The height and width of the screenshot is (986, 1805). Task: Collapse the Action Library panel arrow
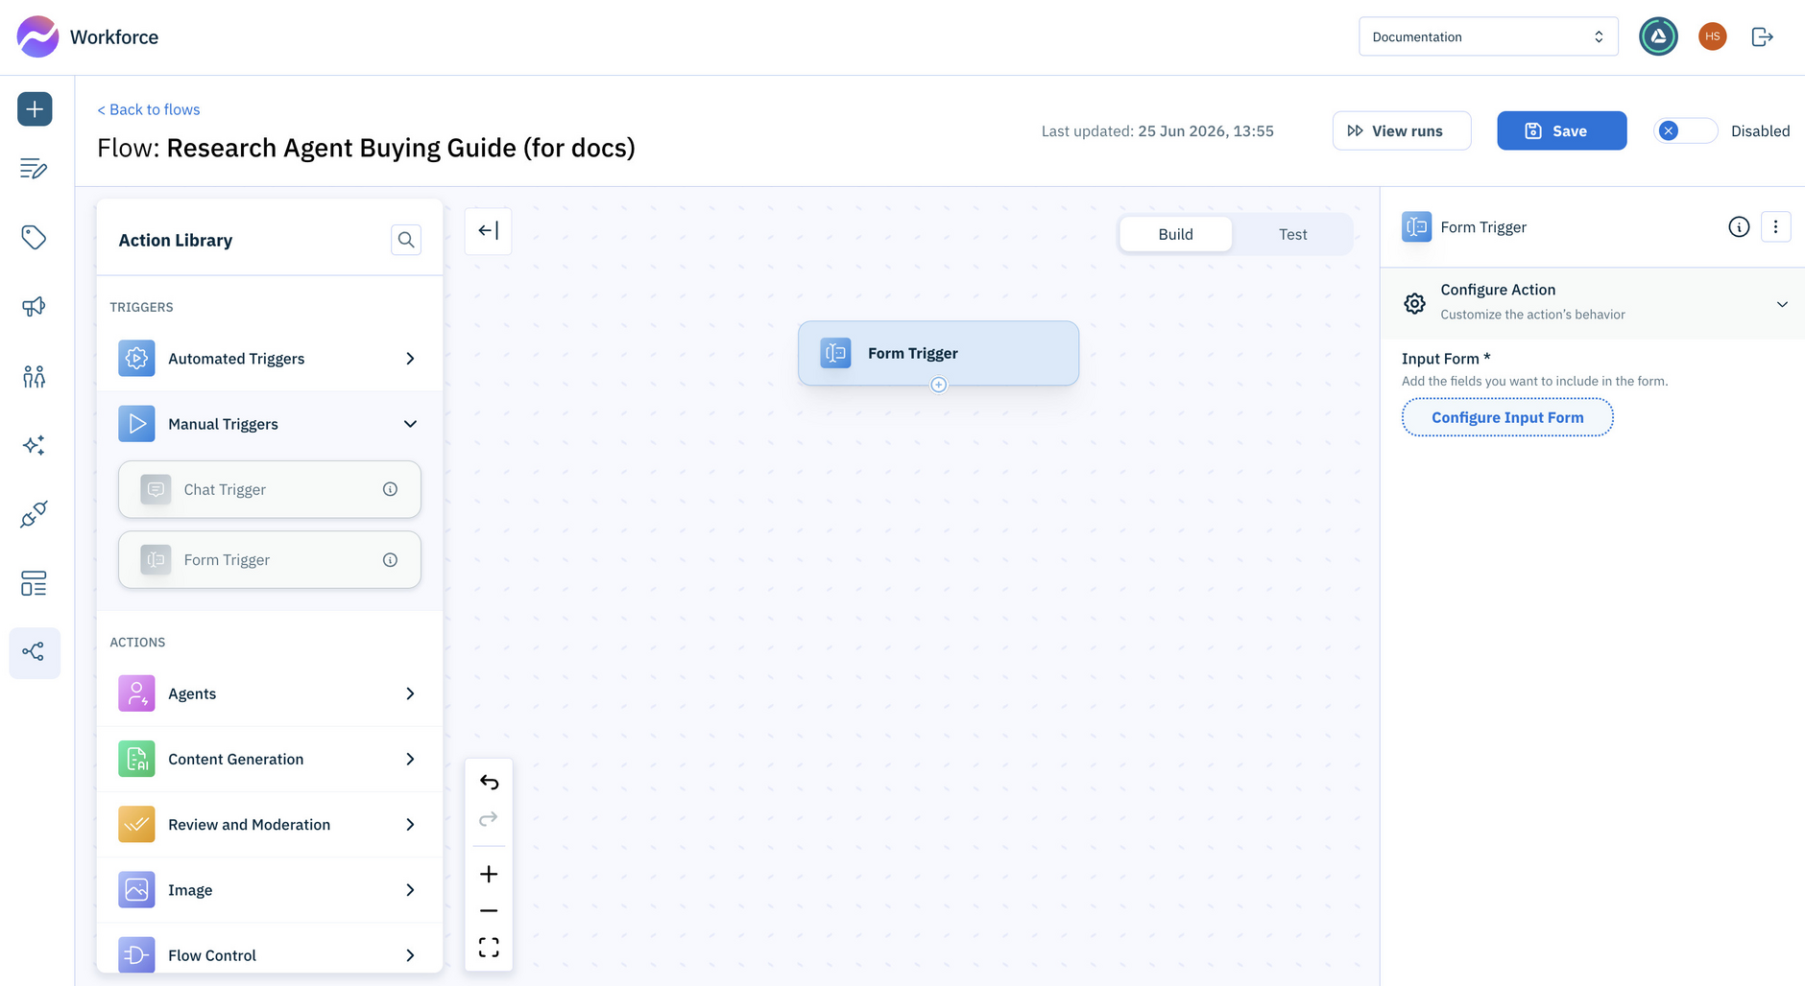tap(488, 231)
